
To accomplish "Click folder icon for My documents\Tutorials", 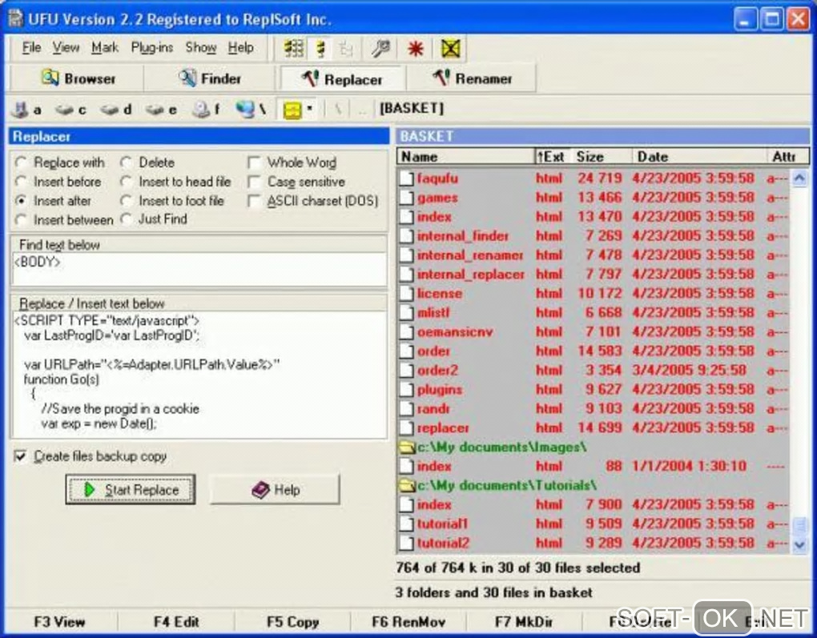I will tap(406, 485).
